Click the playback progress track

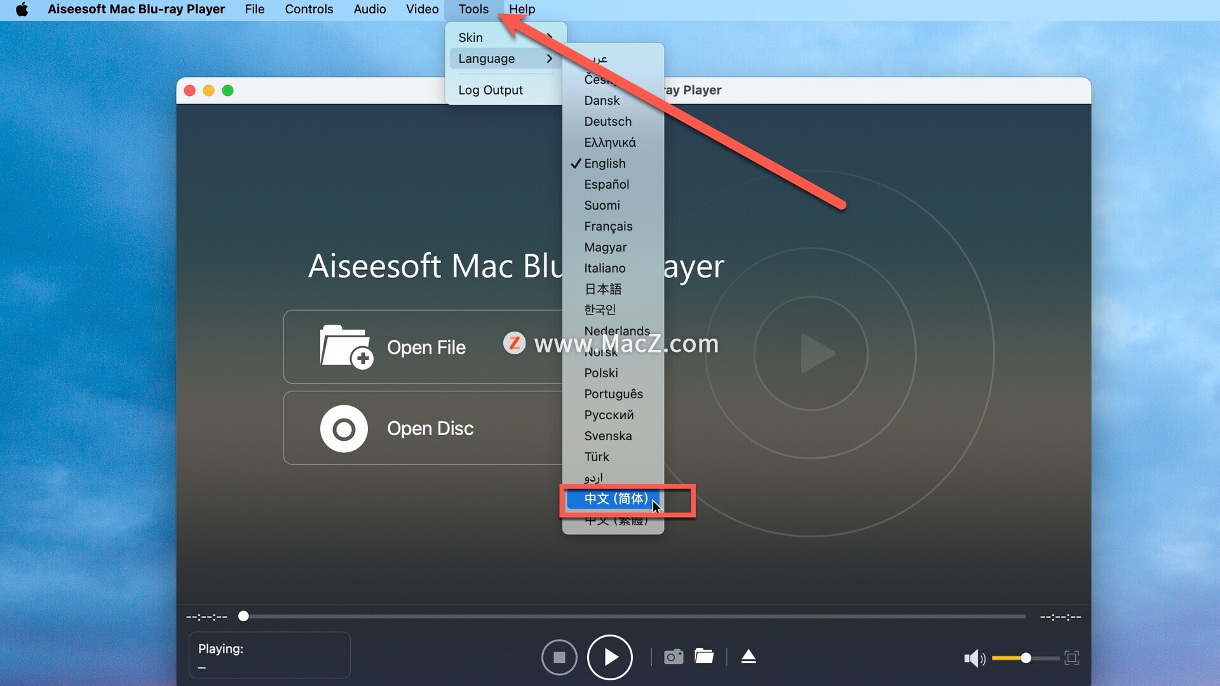(x=634, y=616)
